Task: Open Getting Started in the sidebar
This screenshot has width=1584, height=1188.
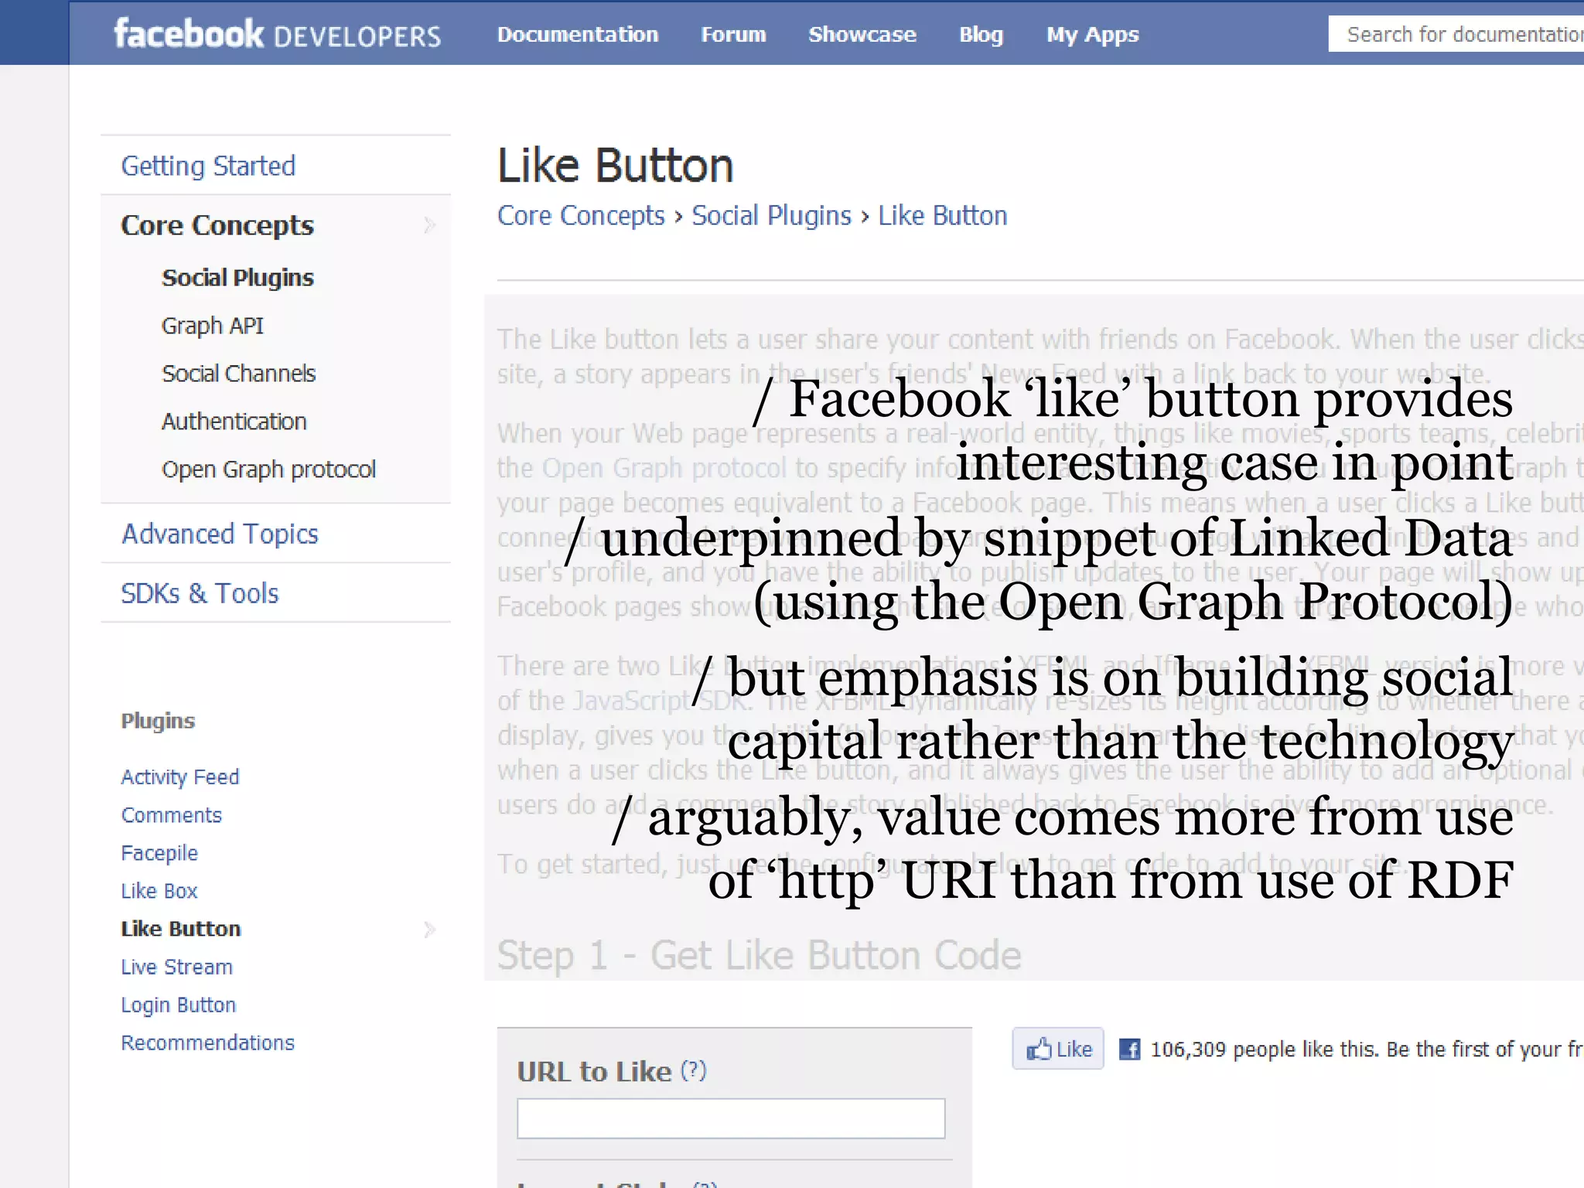Action: click(208, 166)
